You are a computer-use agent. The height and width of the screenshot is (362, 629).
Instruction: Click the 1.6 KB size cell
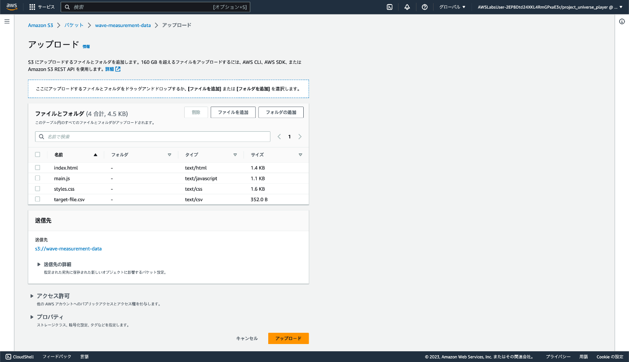click(x=258, y=189)
